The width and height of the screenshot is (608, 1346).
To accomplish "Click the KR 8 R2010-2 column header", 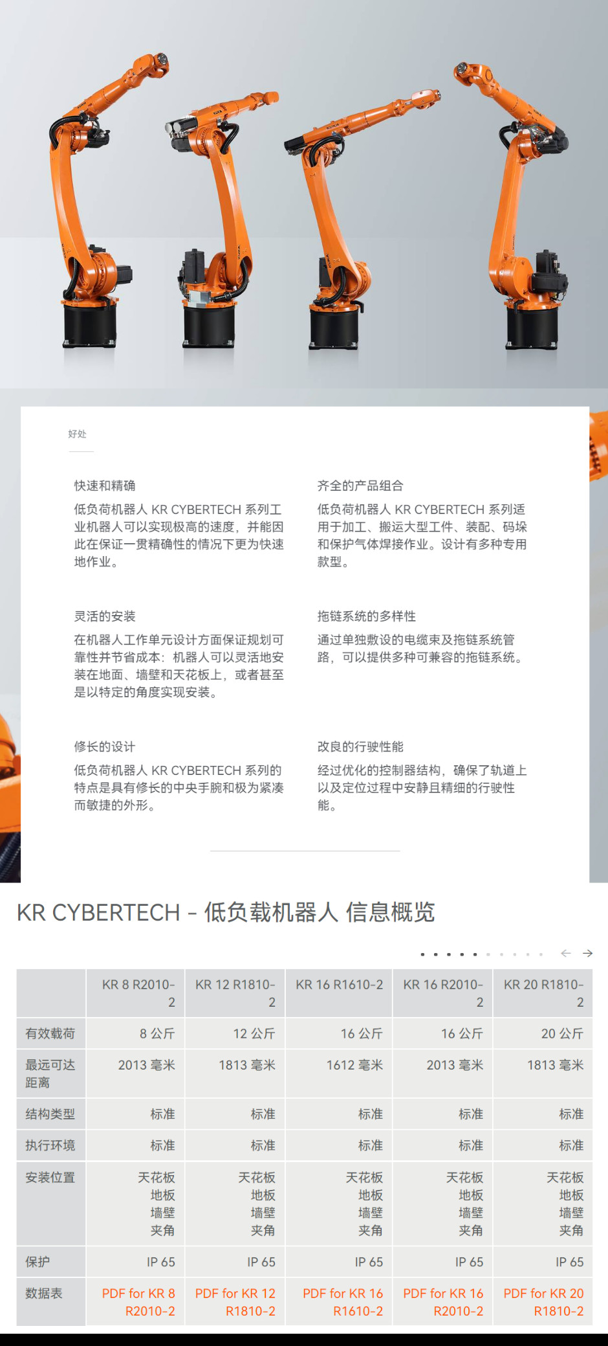I will (136, 993).
